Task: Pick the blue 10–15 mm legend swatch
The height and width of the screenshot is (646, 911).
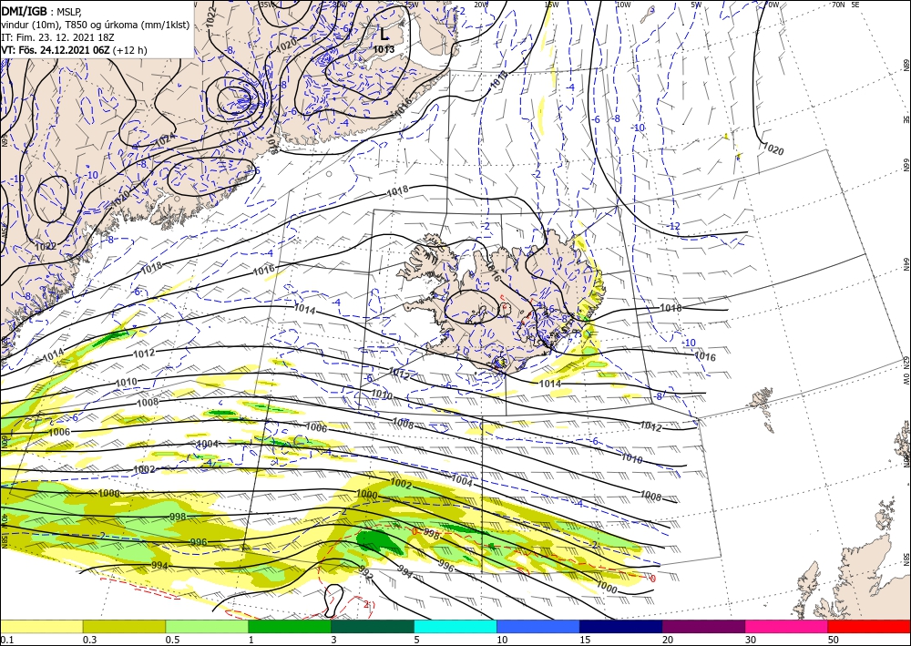Action: click(x=538, y=626)
